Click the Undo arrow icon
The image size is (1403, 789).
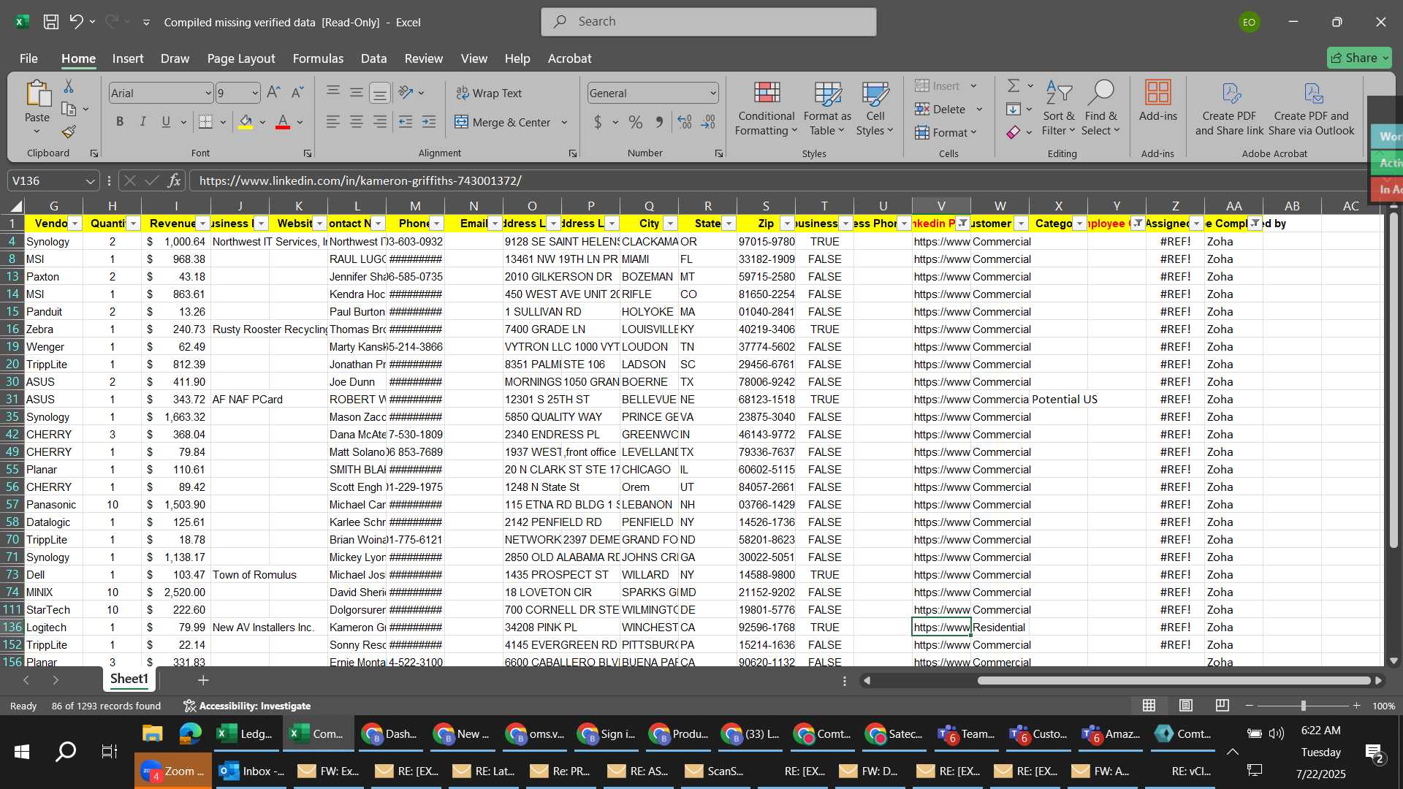coord(76,22)
